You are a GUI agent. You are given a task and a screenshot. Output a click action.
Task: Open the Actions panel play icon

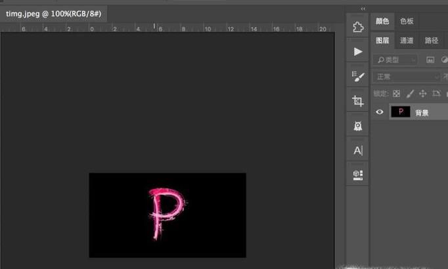pos(357,51)
